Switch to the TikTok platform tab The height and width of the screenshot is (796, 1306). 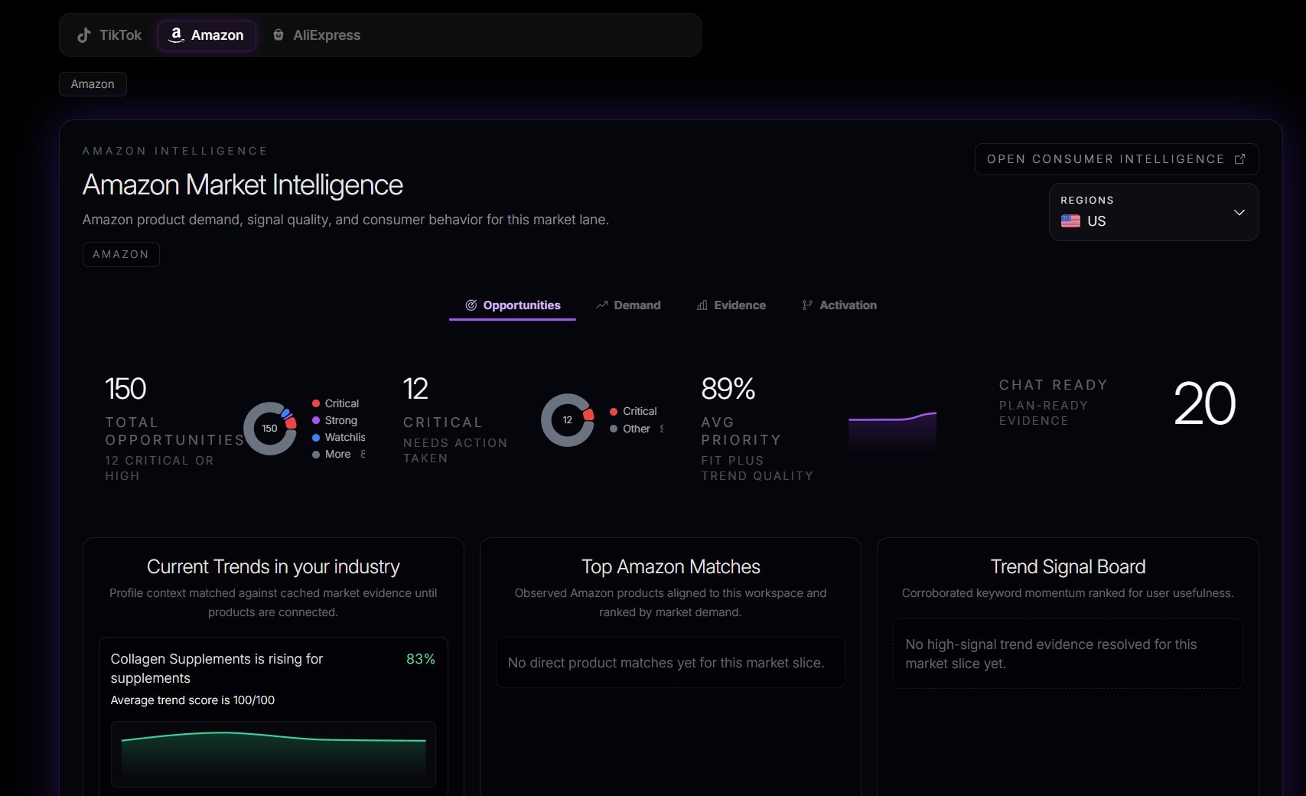point(109,35)
